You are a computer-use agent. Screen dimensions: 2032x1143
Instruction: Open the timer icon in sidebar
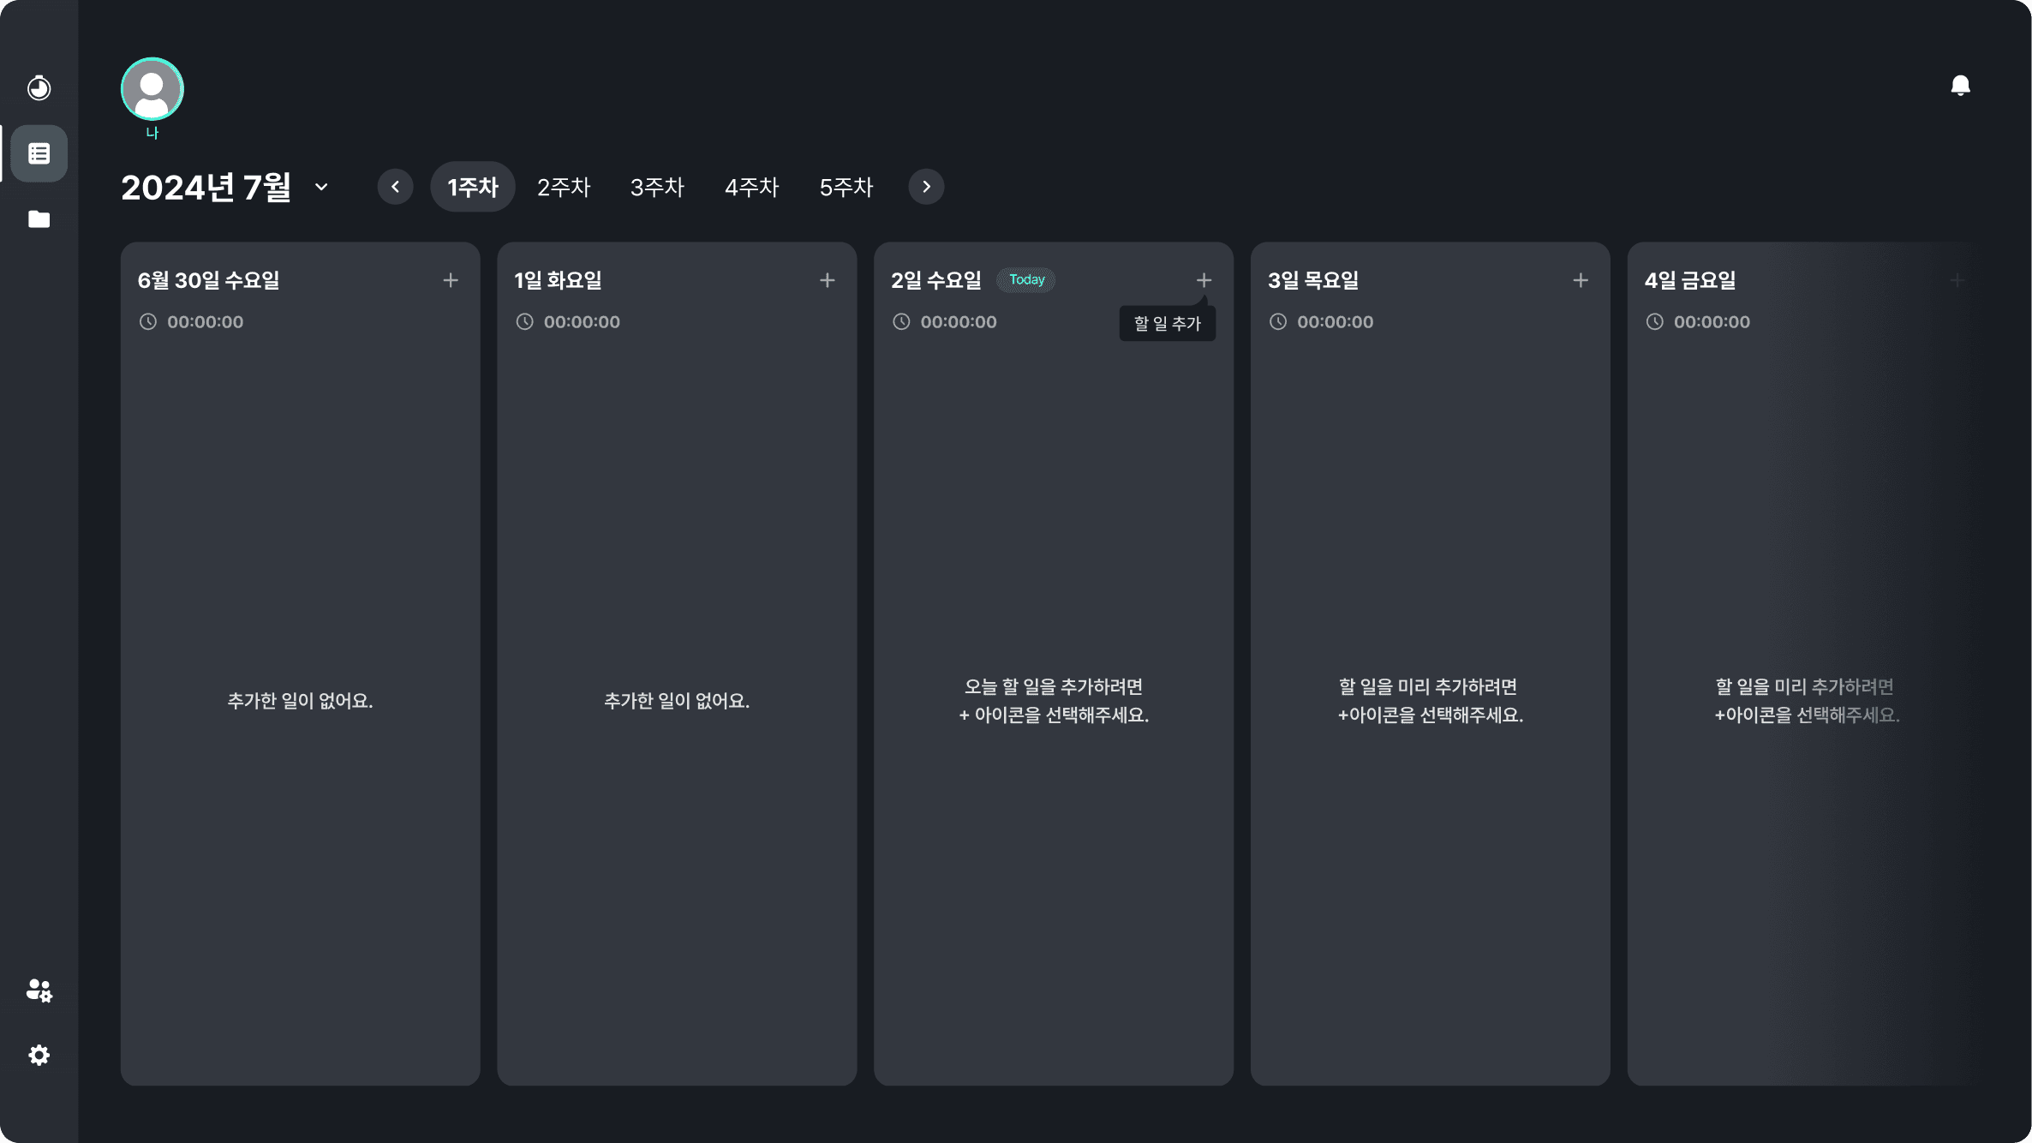(39, 87)
